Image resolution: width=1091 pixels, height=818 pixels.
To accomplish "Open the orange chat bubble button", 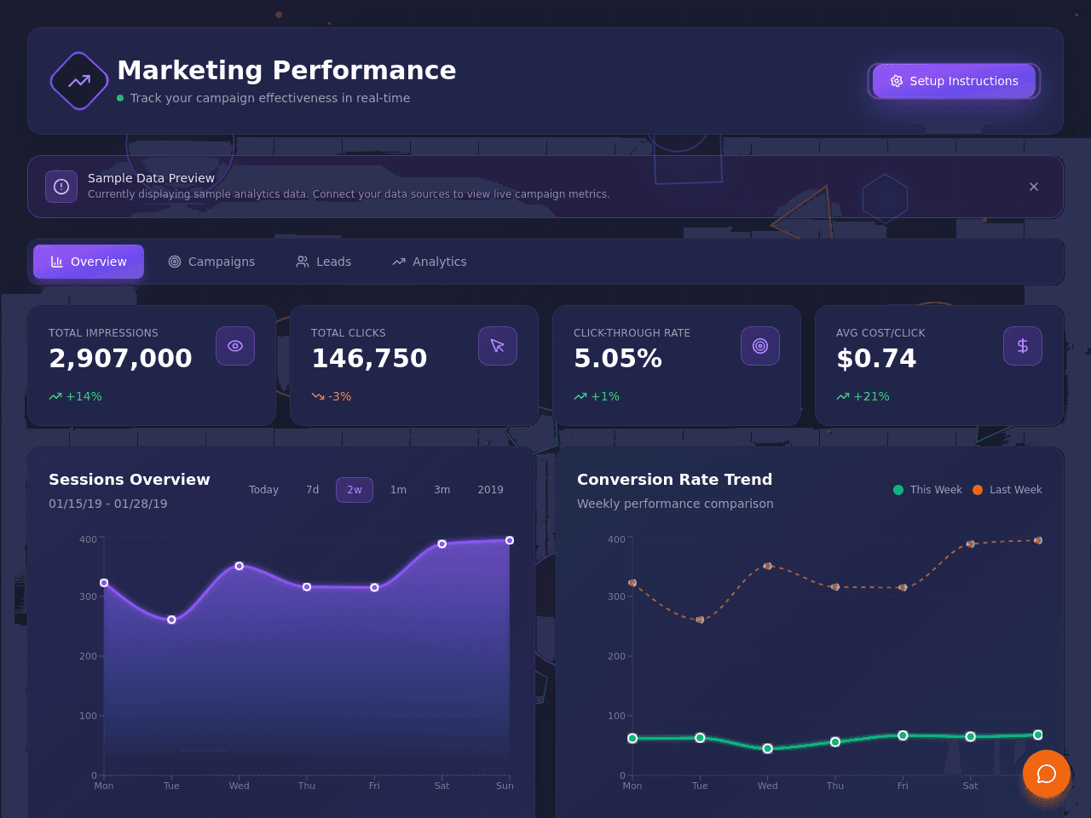I will coord(1047,774).
